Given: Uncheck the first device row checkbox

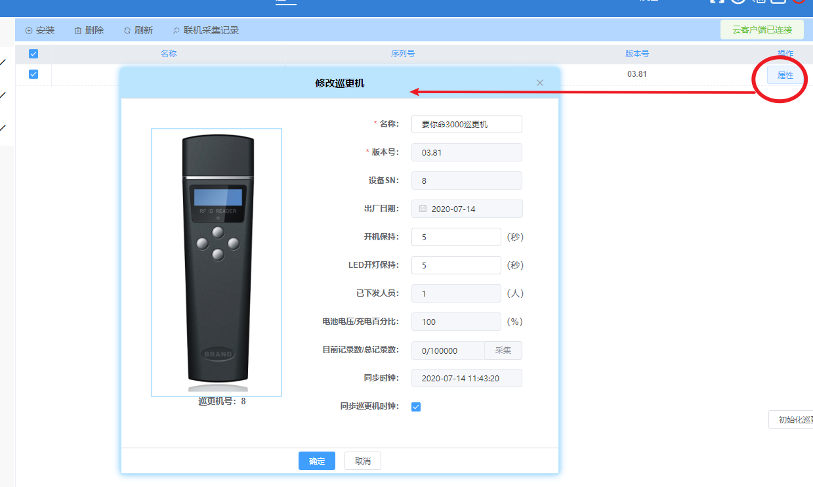Looking at the screenshot, I should pyautogui.click(x=33, y=74).
